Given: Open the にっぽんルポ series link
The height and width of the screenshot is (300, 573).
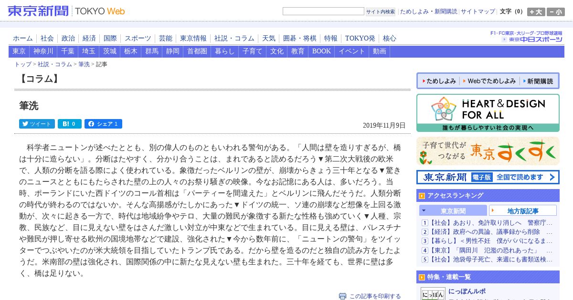Looking at the screenshot, I should pos(467,291).
